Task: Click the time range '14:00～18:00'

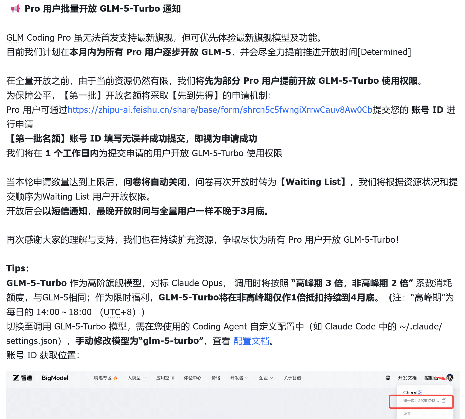Action: 64,312
